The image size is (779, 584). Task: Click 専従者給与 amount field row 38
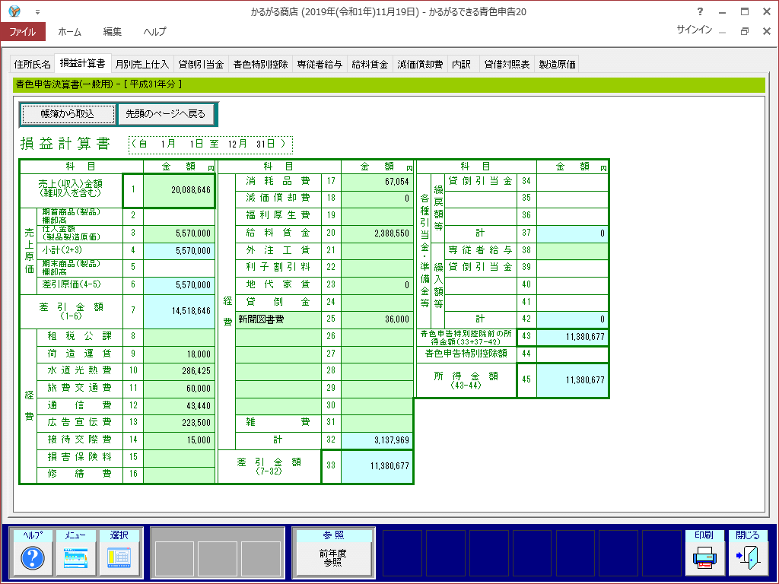point(573,250)
